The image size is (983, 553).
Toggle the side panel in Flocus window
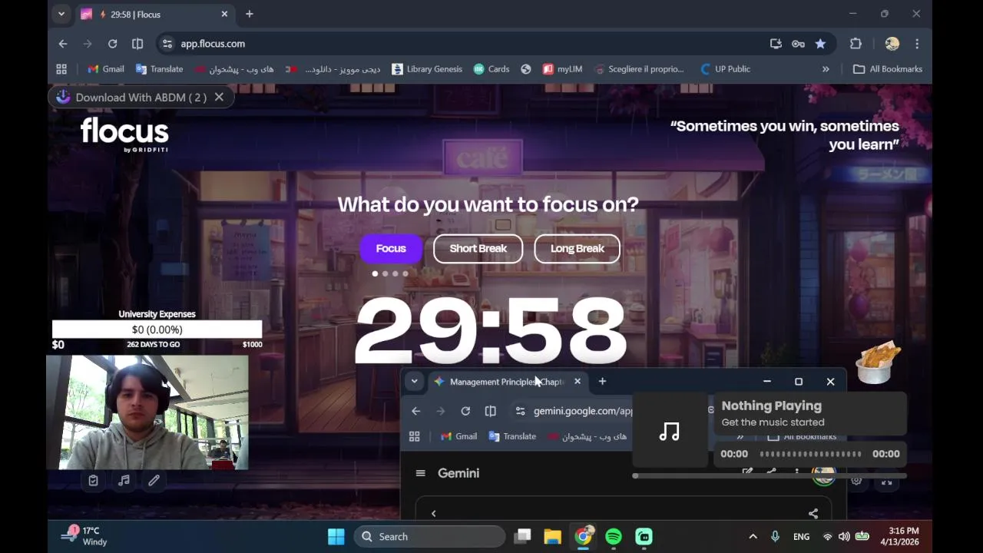click(x=137, y=44)
